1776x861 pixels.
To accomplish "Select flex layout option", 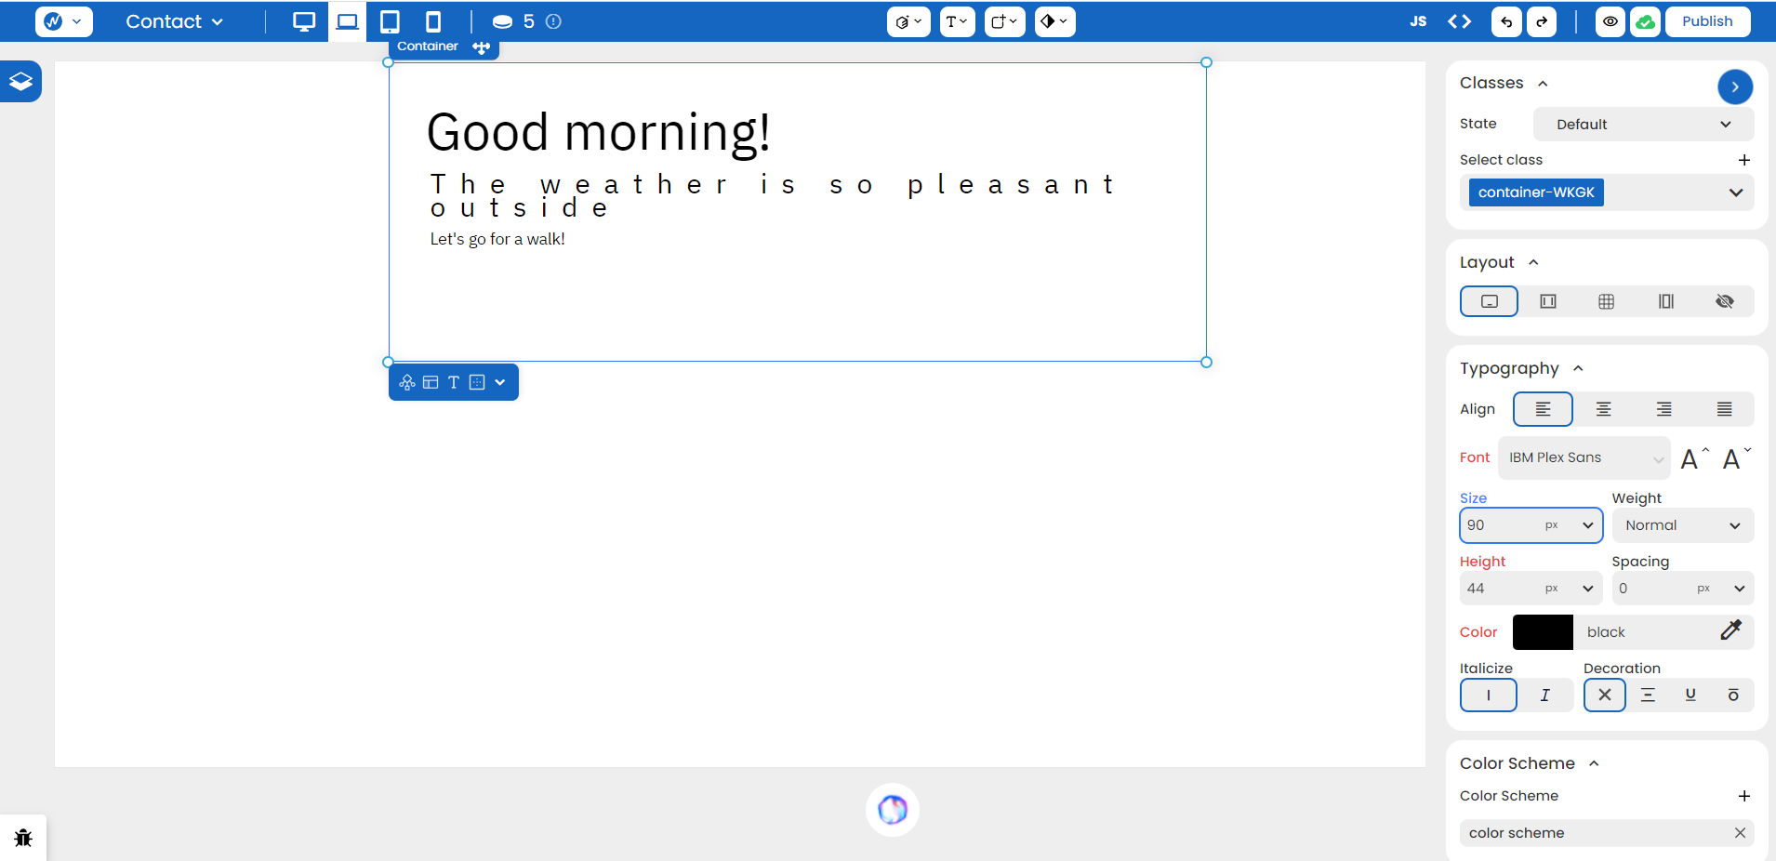I will pos(1548,301).
